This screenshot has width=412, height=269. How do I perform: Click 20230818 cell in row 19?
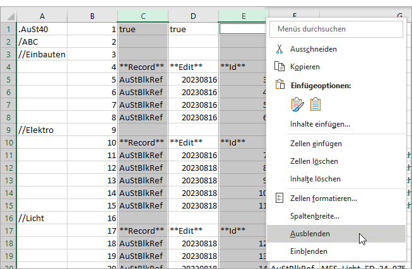coord(193,256)
